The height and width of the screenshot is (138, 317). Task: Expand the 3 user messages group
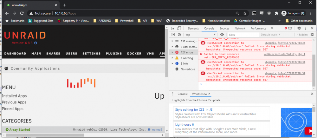point(172,47)
